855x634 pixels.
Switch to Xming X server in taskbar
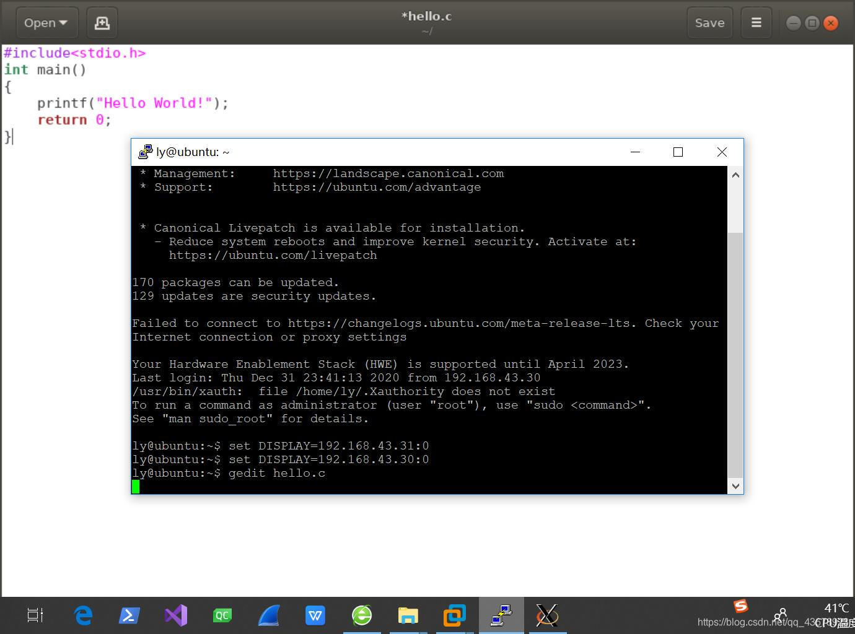(547, 615)
